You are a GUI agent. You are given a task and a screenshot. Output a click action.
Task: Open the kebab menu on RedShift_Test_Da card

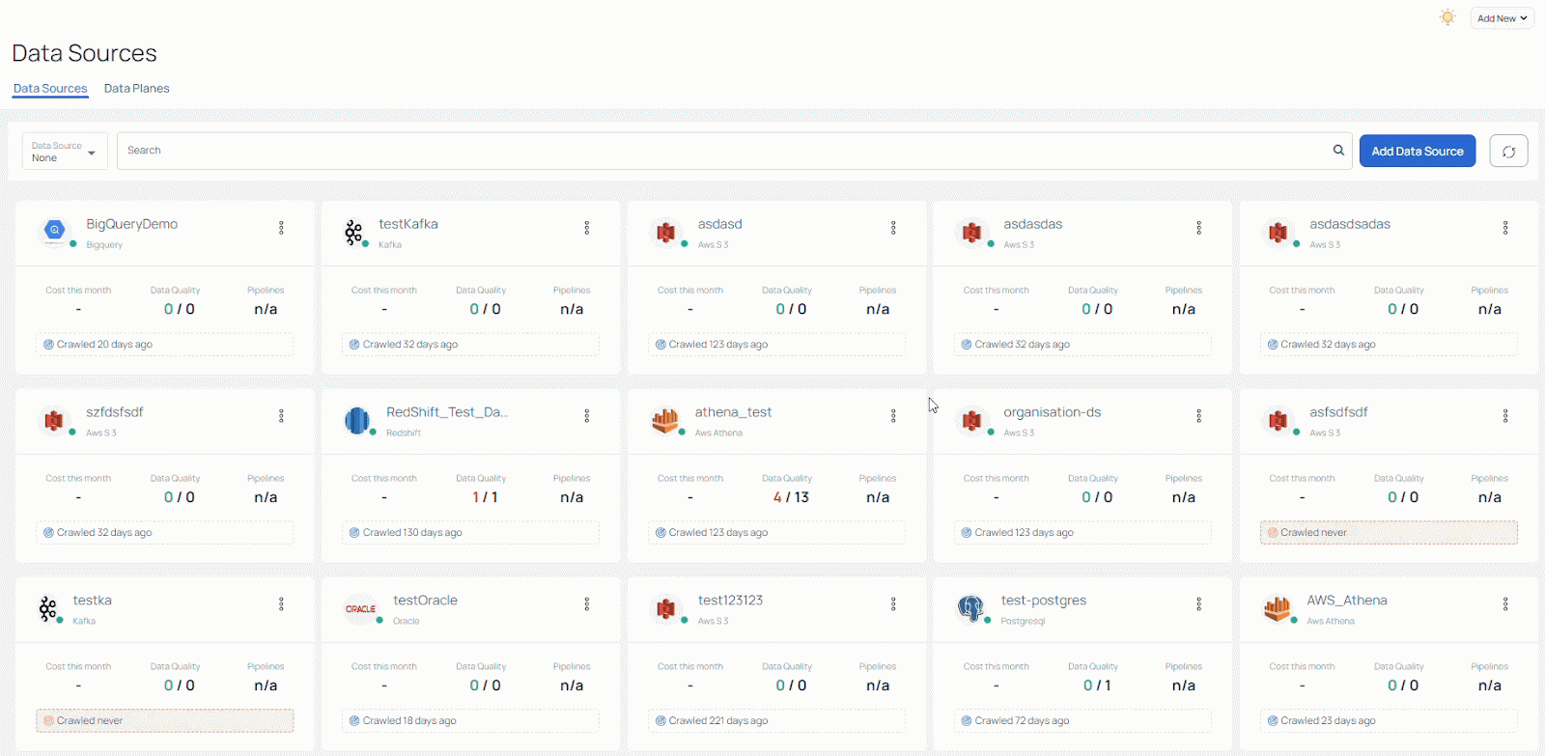click(586, 416)
